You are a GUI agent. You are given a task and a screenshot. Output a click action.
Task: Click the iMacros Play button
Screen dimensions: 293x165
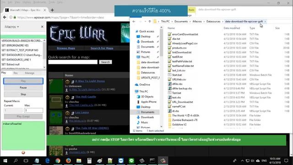pos(23,81)
